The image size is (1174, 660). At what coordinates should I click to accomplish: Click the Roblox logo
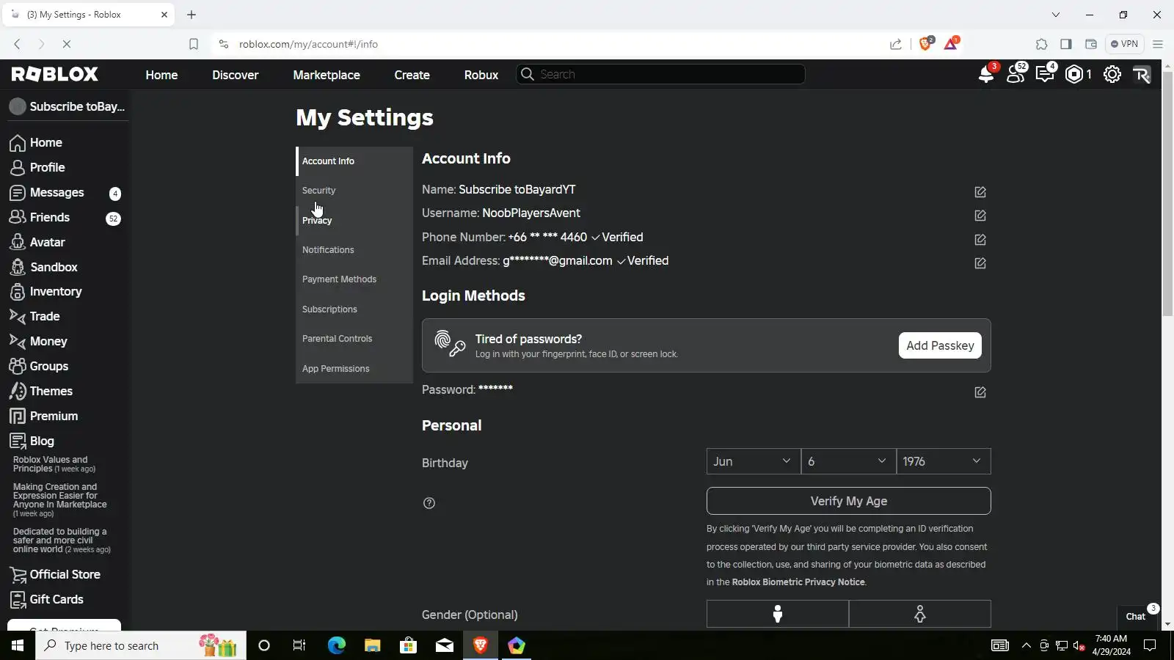pos(55,74)
